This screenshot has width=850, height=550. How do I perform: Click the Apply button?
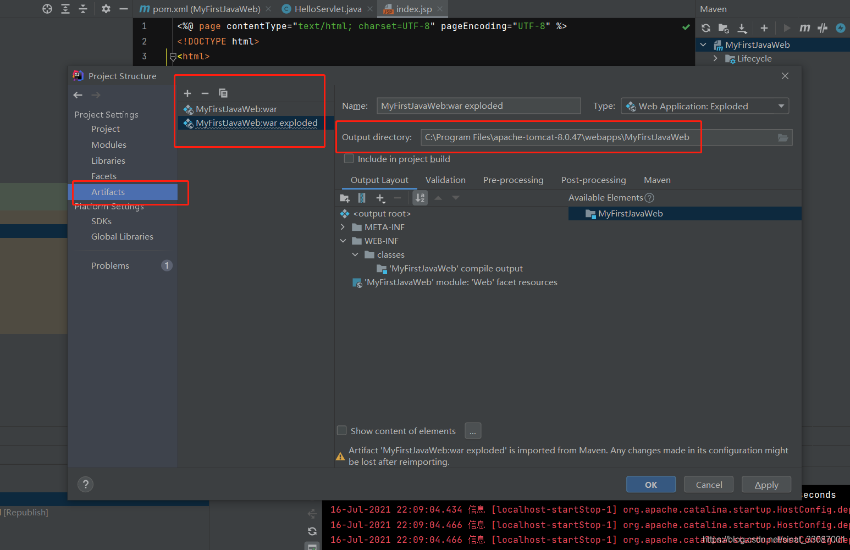(766, 485)
